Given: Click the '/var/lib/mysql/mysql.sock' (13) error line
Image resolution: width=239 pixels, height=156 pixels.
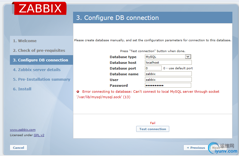Looking at the screenshot, I should (103, 97).
